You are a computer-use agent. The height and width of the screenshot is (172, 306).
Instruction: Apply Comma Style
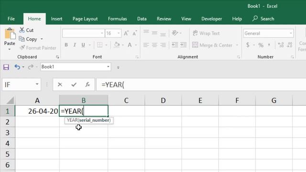(x=269, y=45)
